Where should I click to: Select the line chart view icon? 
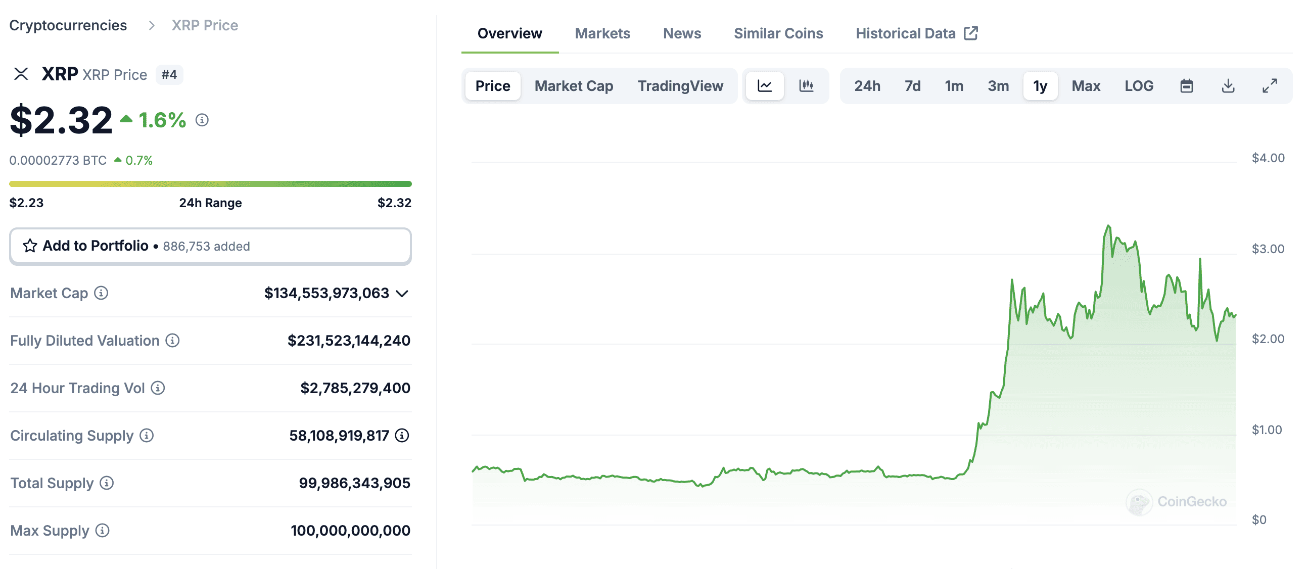[765, 86]
